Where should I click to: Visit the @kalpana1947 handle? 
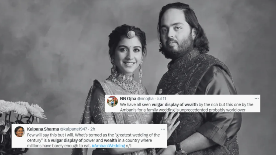74,129
